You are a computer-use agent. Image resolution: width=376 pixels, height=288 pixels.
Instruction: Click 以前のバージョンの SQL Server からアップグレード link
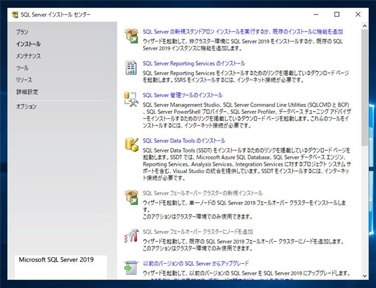tap(196, 264)
